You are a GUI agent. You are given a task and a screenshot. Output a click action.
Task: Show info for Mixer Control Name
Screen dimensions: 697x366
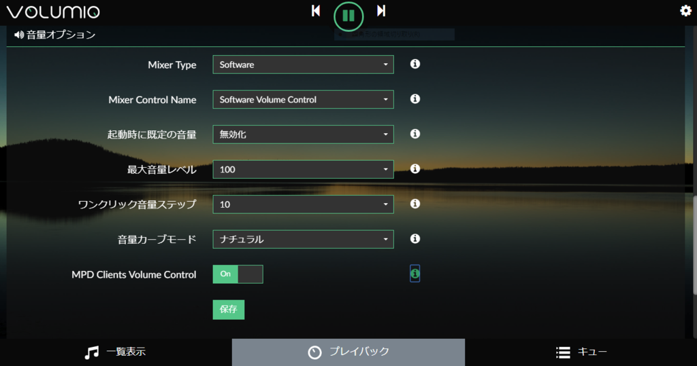click(415, 99)
